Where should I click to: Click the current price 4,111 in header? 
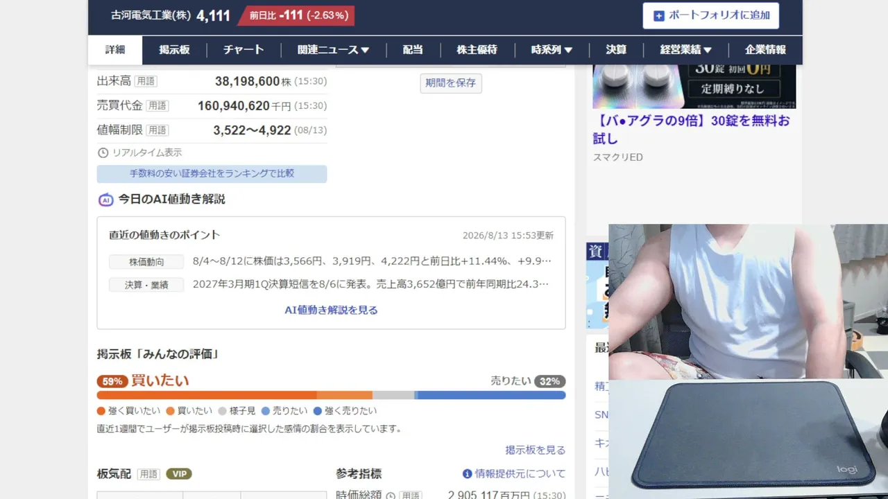tap(213, 15)
